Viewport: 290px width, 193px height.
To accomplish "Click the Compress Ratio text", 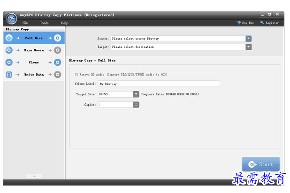I will coord(169,94).
